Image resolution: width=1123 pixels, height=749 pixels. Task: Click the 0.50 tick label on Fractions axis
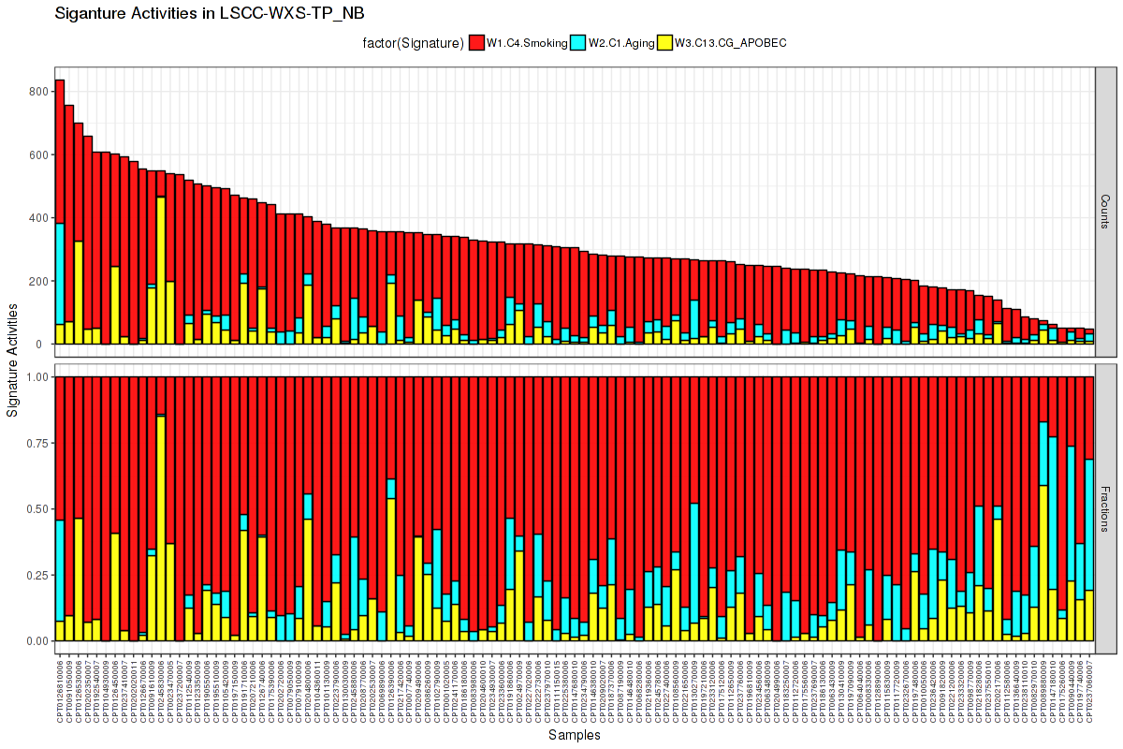point(36,508)
